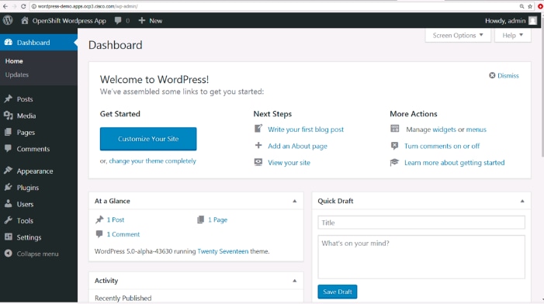This screenshot has width=544, height=304.
Task: Click the View your site link
Action: click(x=289, y=163)
